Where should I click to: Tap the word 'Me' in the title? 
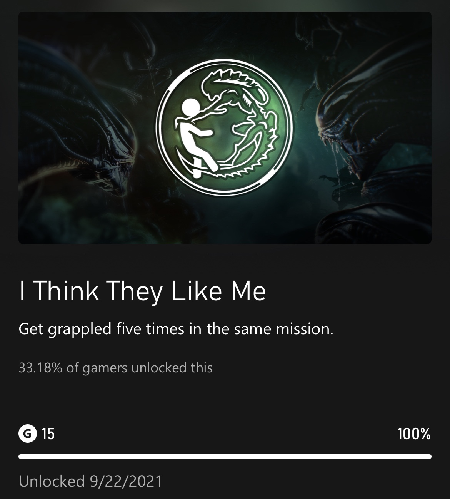[248, 291]
